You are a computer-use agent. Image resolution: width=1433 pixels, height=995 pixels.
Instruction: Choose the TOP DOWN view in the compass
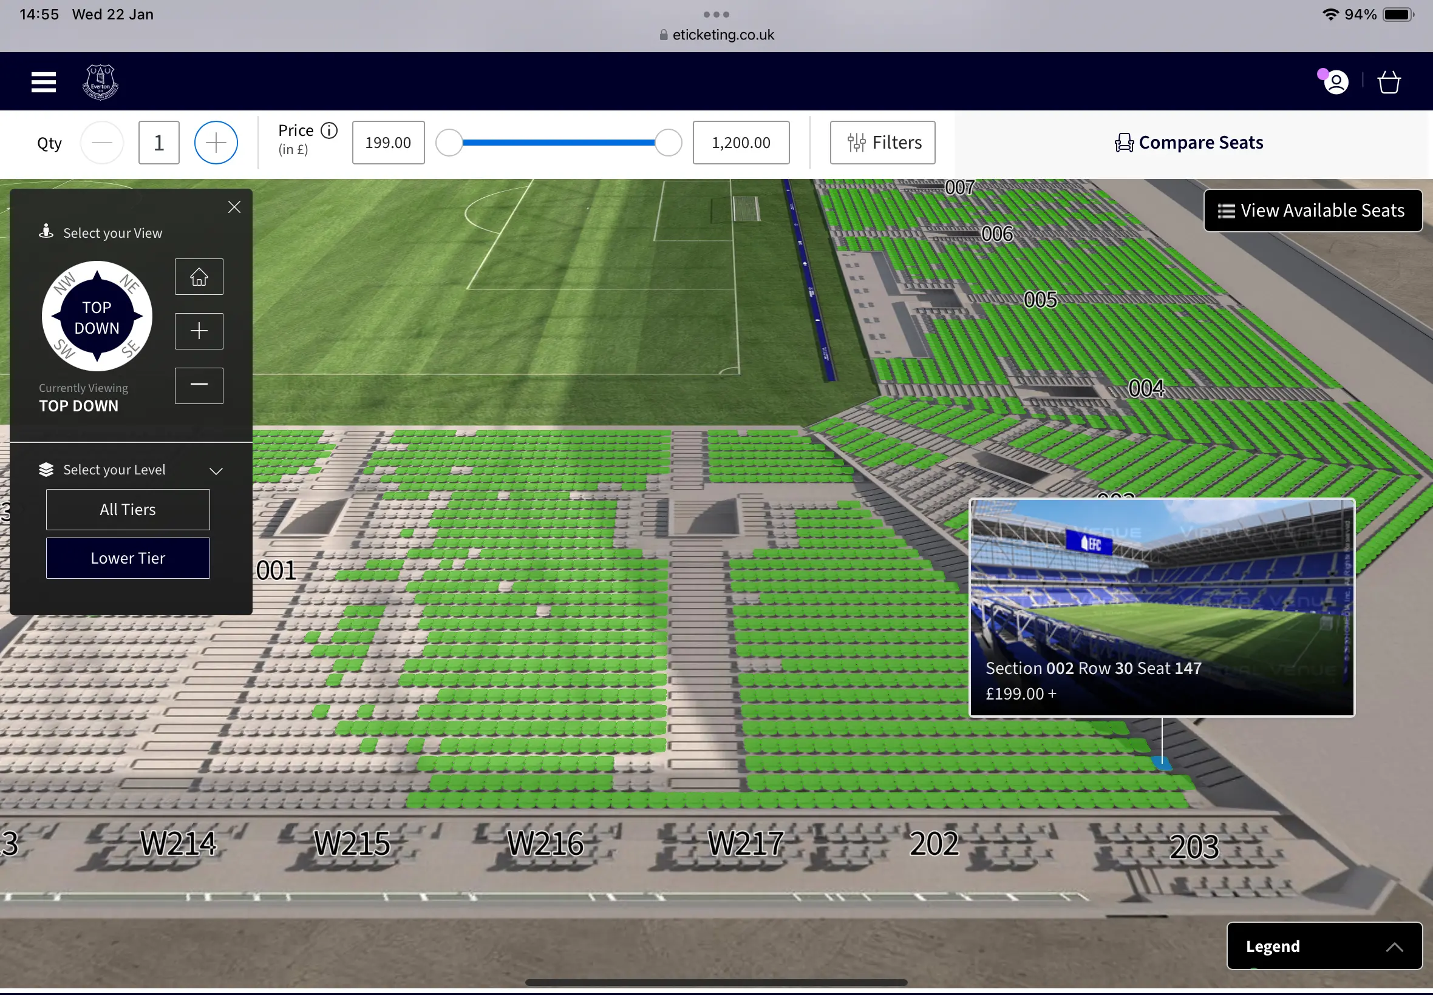(97, 317)
